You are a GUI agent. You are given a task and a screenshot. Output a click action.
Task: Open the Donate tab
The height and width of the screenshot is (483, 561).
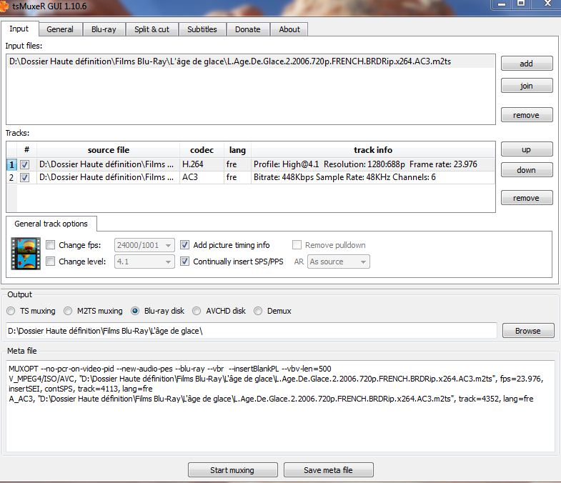click(x=248, y=29)
